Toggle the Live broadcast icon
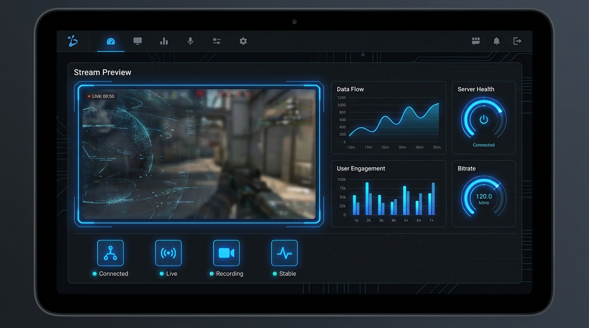The height and width of the screenshot is (328, 589). [x=168, y=253]
